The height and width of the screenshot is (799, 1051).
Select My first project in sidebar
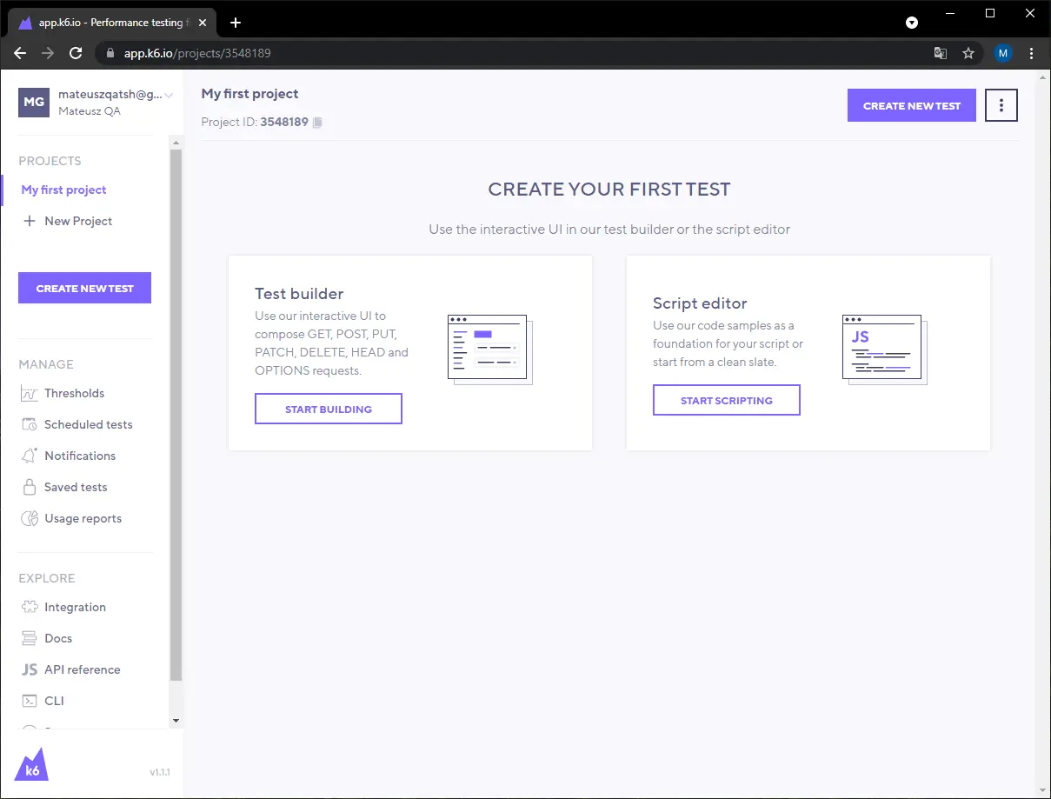pyautogui.click(x=64, y=190)
